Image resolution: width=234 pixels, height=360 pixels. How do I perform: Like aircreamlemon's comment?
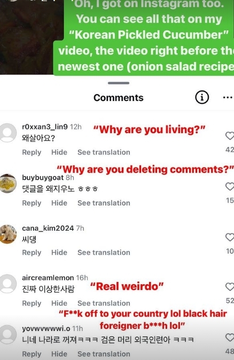pyautogui.click(x=230, y=286)
